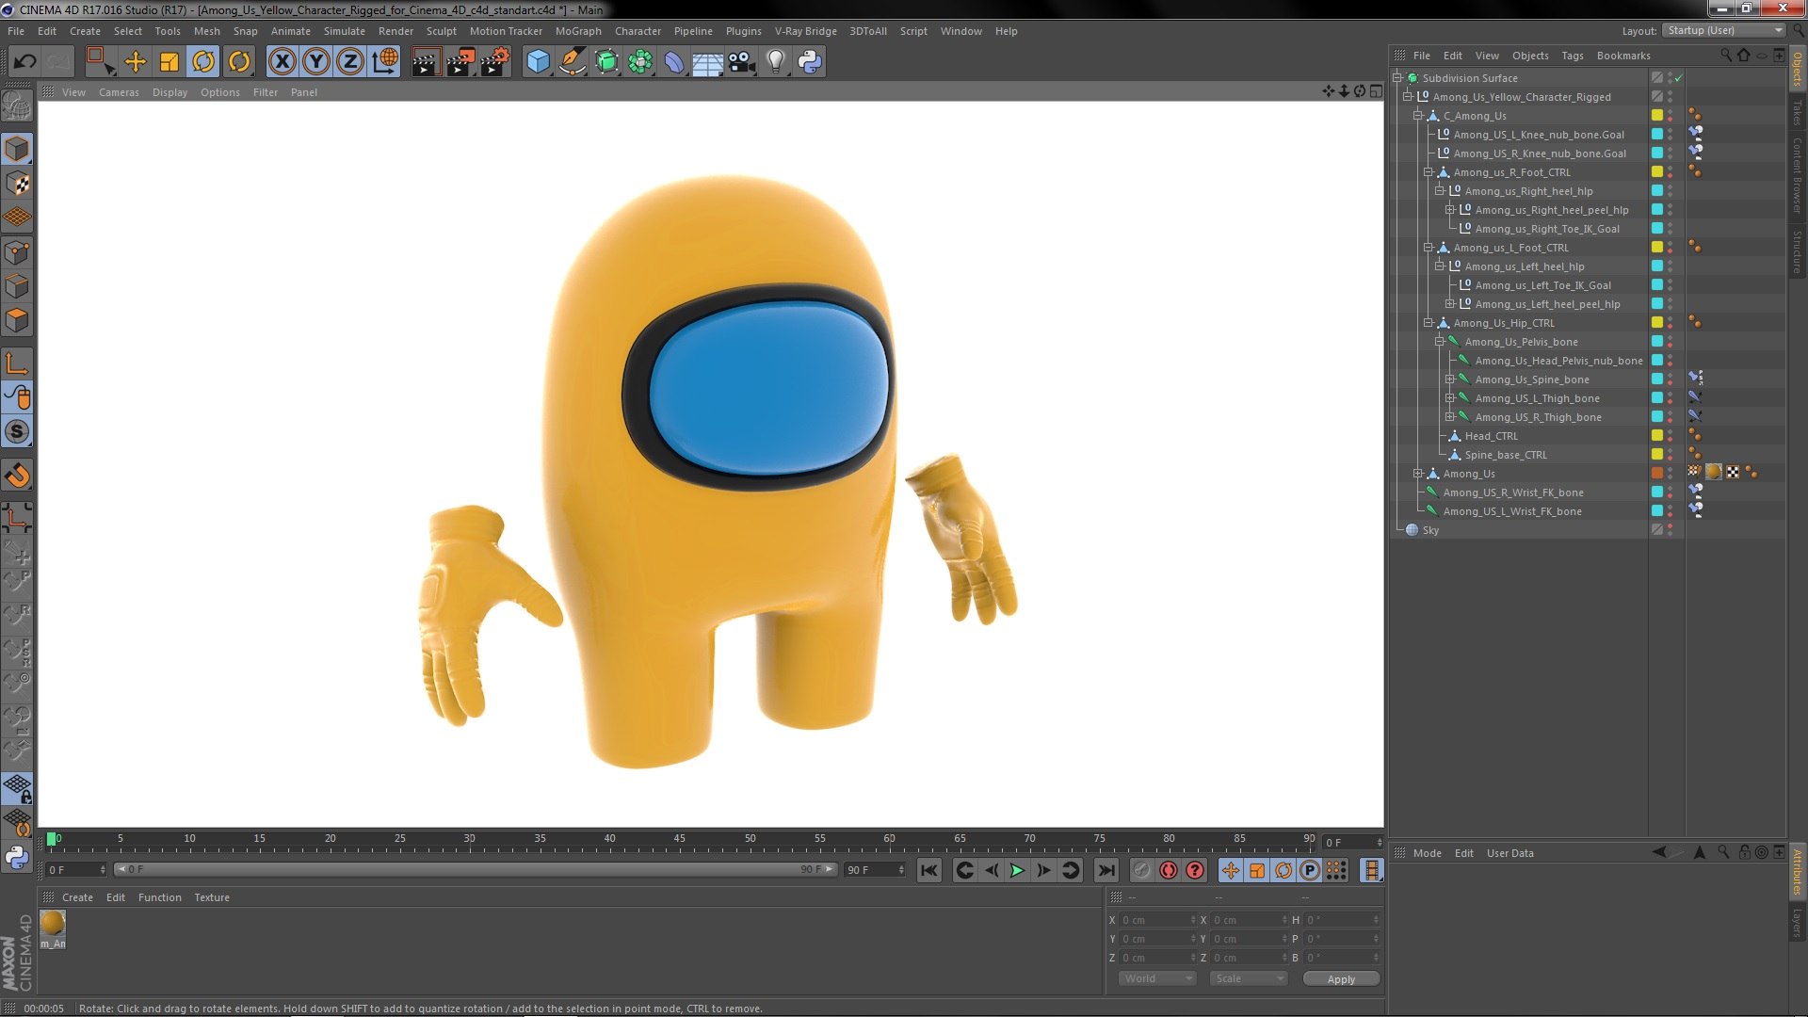Screen dimensions: 1808x1017
Task: Open the MoGraph menu
Action: tap(578, 31)
